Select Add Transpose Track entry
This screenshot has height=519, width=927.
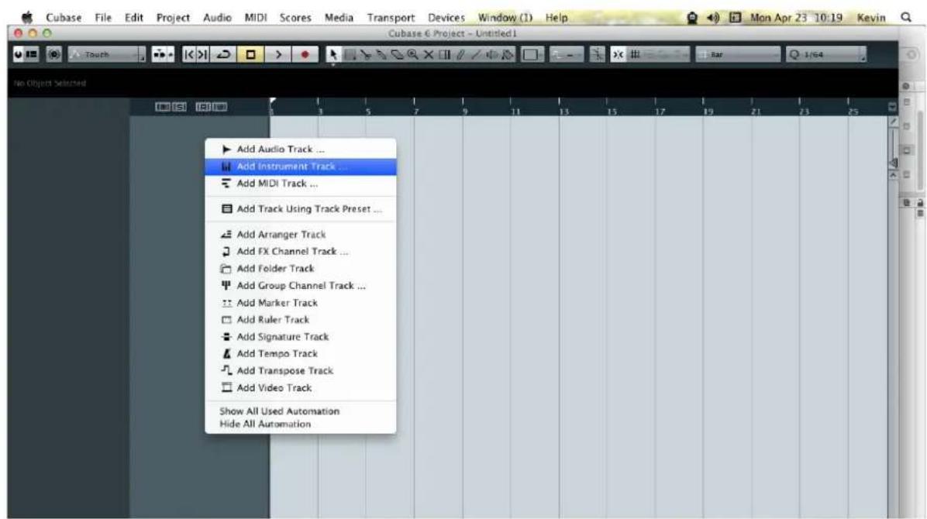tap(300, 370)
